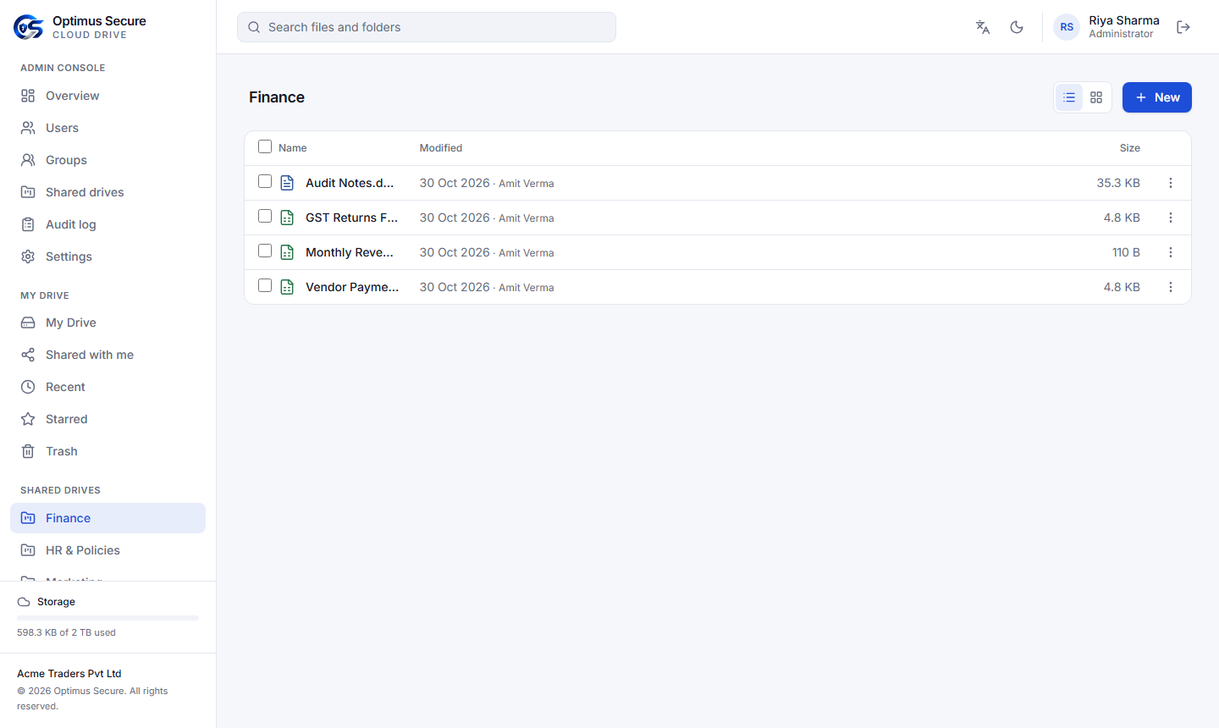Check the Vendor Payments file checkbox
The width and height of the screenshot is (1219, 728).
click(265, 285)
